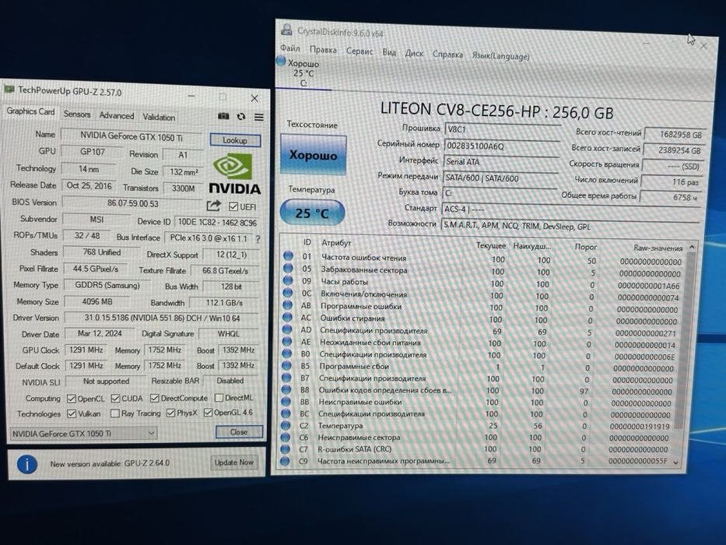Click the Атрибут column header
The width and height of the screenshot is (726, 545).
point(337,243)
